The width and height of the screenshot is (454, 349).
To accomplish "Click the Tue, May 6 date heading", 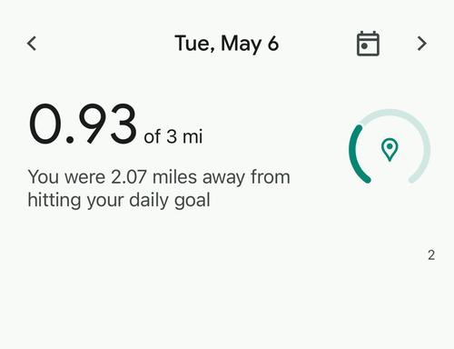I will (x=226, y=44).
